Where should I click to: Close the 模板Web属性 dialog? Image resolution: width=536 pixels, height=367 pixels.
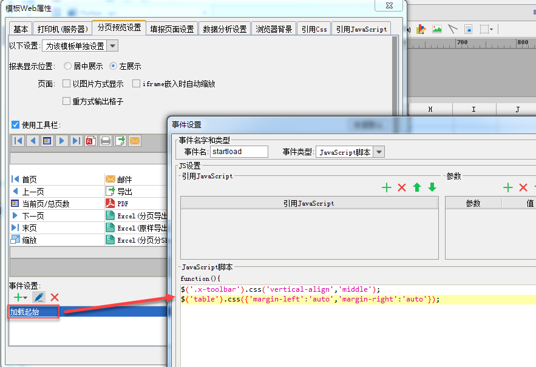pos(389,5)
